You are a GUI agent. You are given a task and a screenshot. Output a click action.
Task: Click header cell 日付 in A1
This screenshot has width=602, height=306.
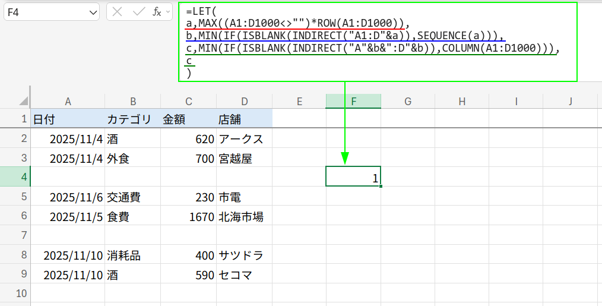68,119
